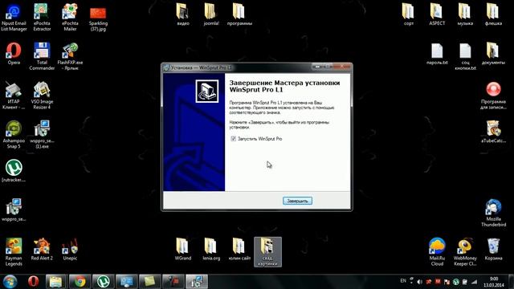Open Windows Explorer from the taskbar
The height and width of the screenshot is (289, 514).
point(56,282)
